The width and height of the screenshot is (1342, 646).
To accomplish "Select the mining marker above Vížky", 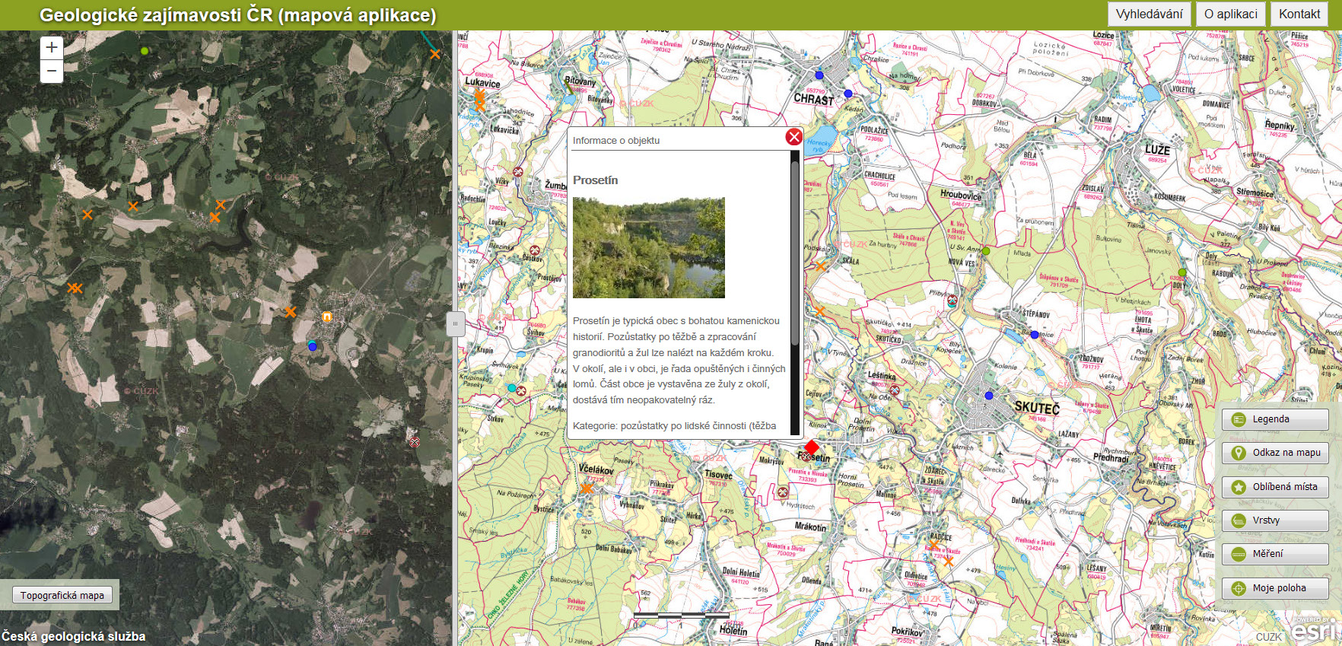I will 518,172.
